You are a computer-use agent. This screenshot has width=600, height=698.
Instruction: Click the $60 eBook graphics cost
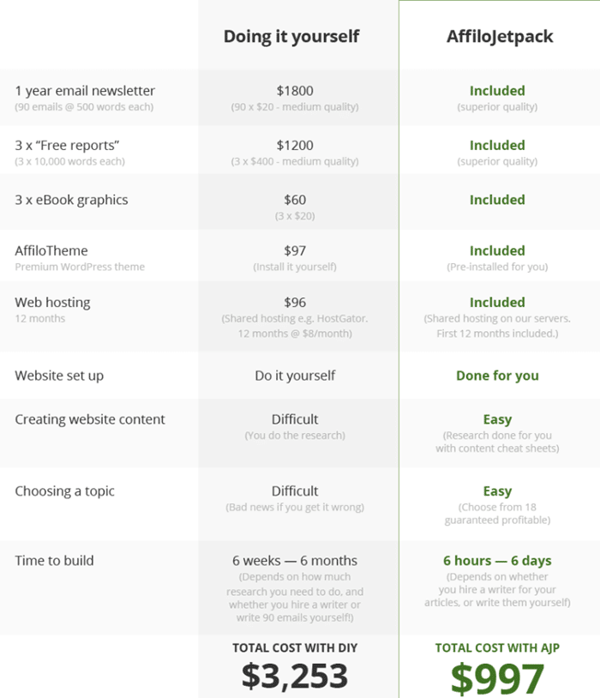[295, 200]
